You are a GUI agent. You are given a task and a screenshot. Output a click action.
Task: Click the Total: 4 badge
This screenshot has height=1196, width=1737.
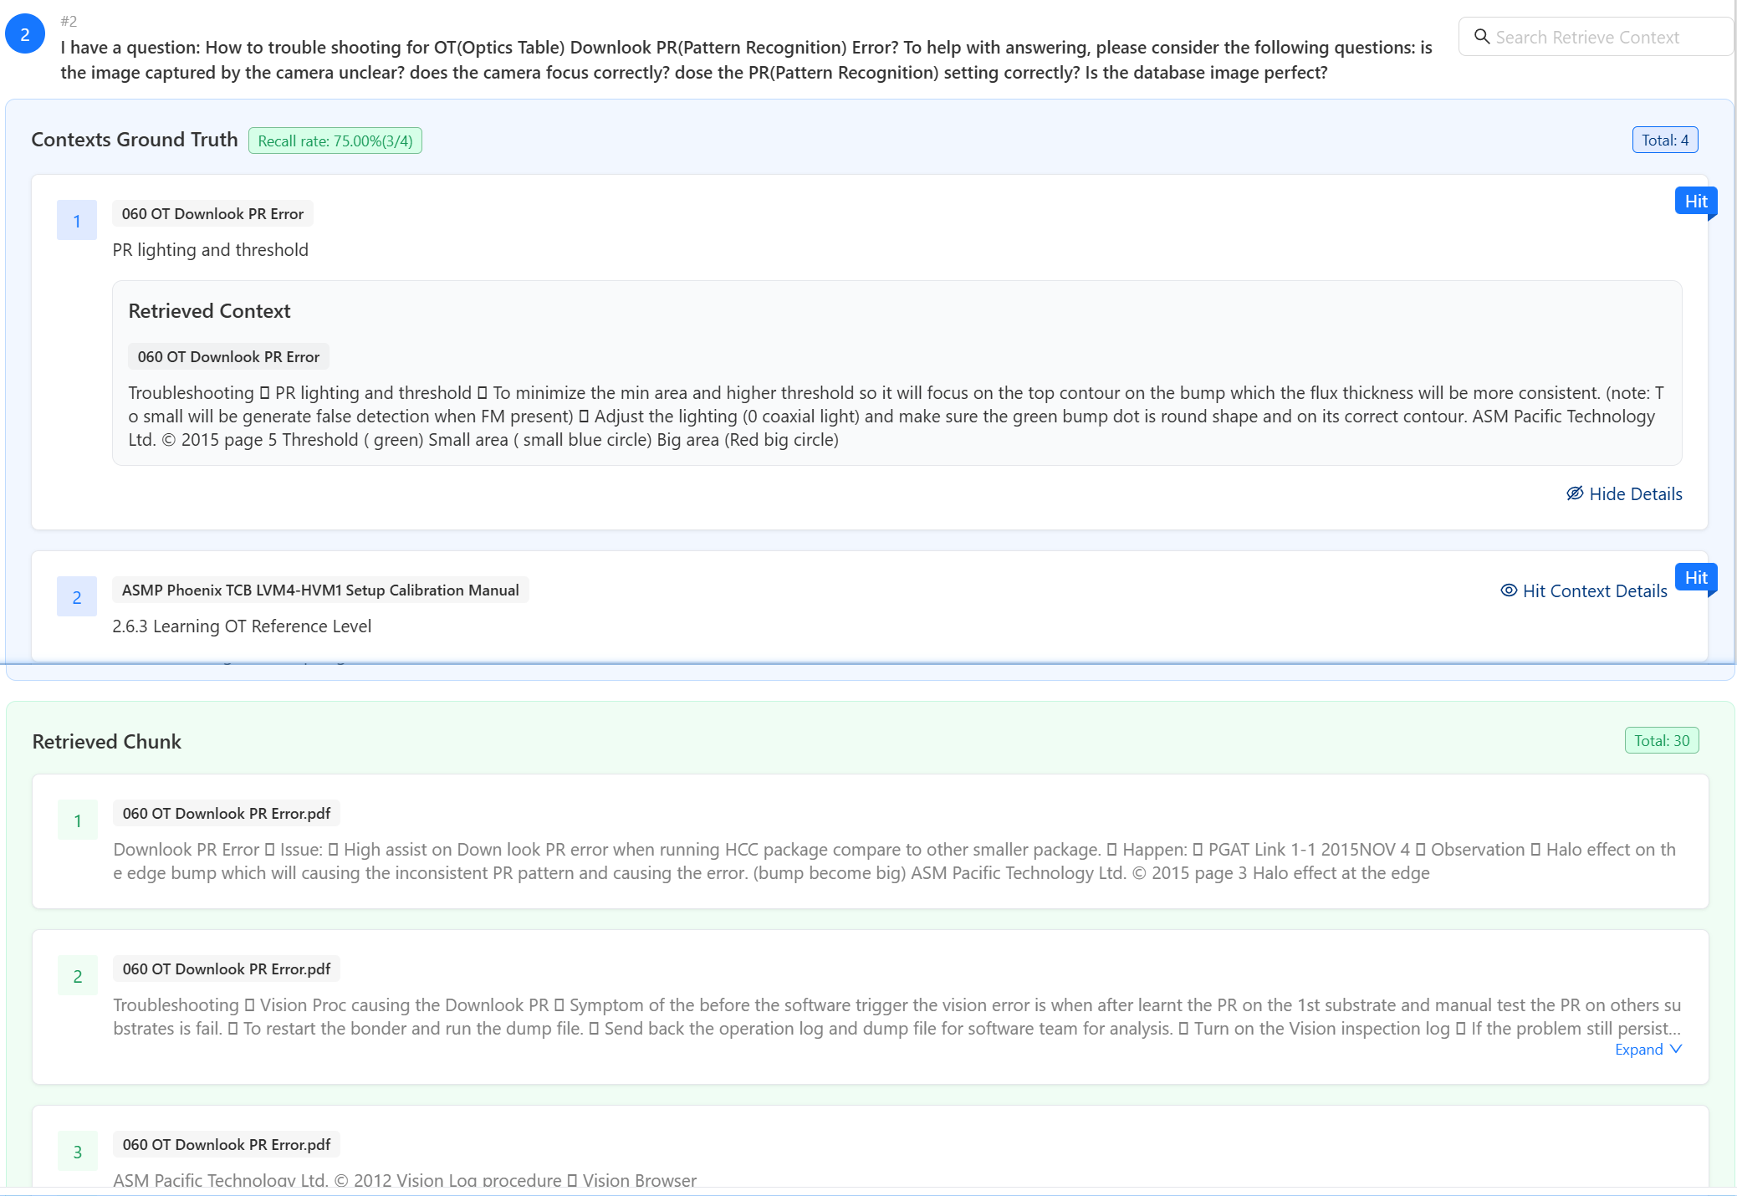tap(1665, 140)
